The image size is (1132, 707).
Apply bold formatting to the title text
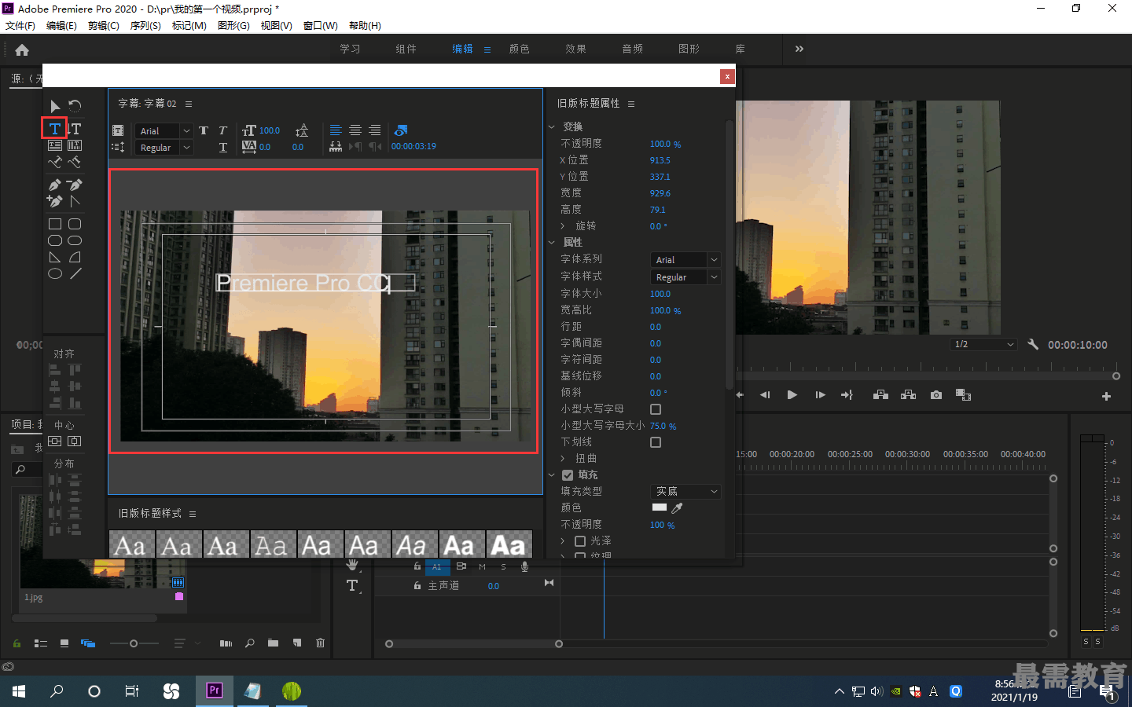[x=204, y=130]
